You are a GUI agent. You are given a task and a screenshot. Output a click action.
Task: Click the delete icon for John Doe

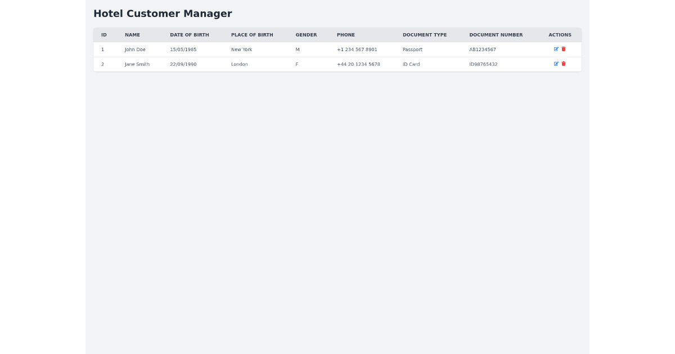click(563, 49)
